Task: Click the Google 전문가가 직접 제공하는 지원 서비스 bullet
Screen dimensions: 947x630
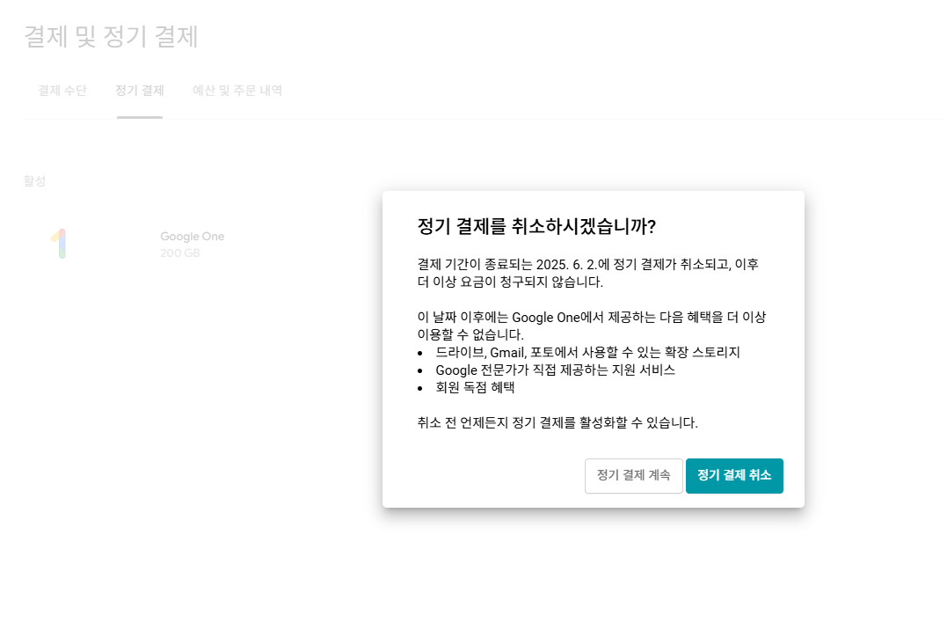Action: (x=555, y=370)
